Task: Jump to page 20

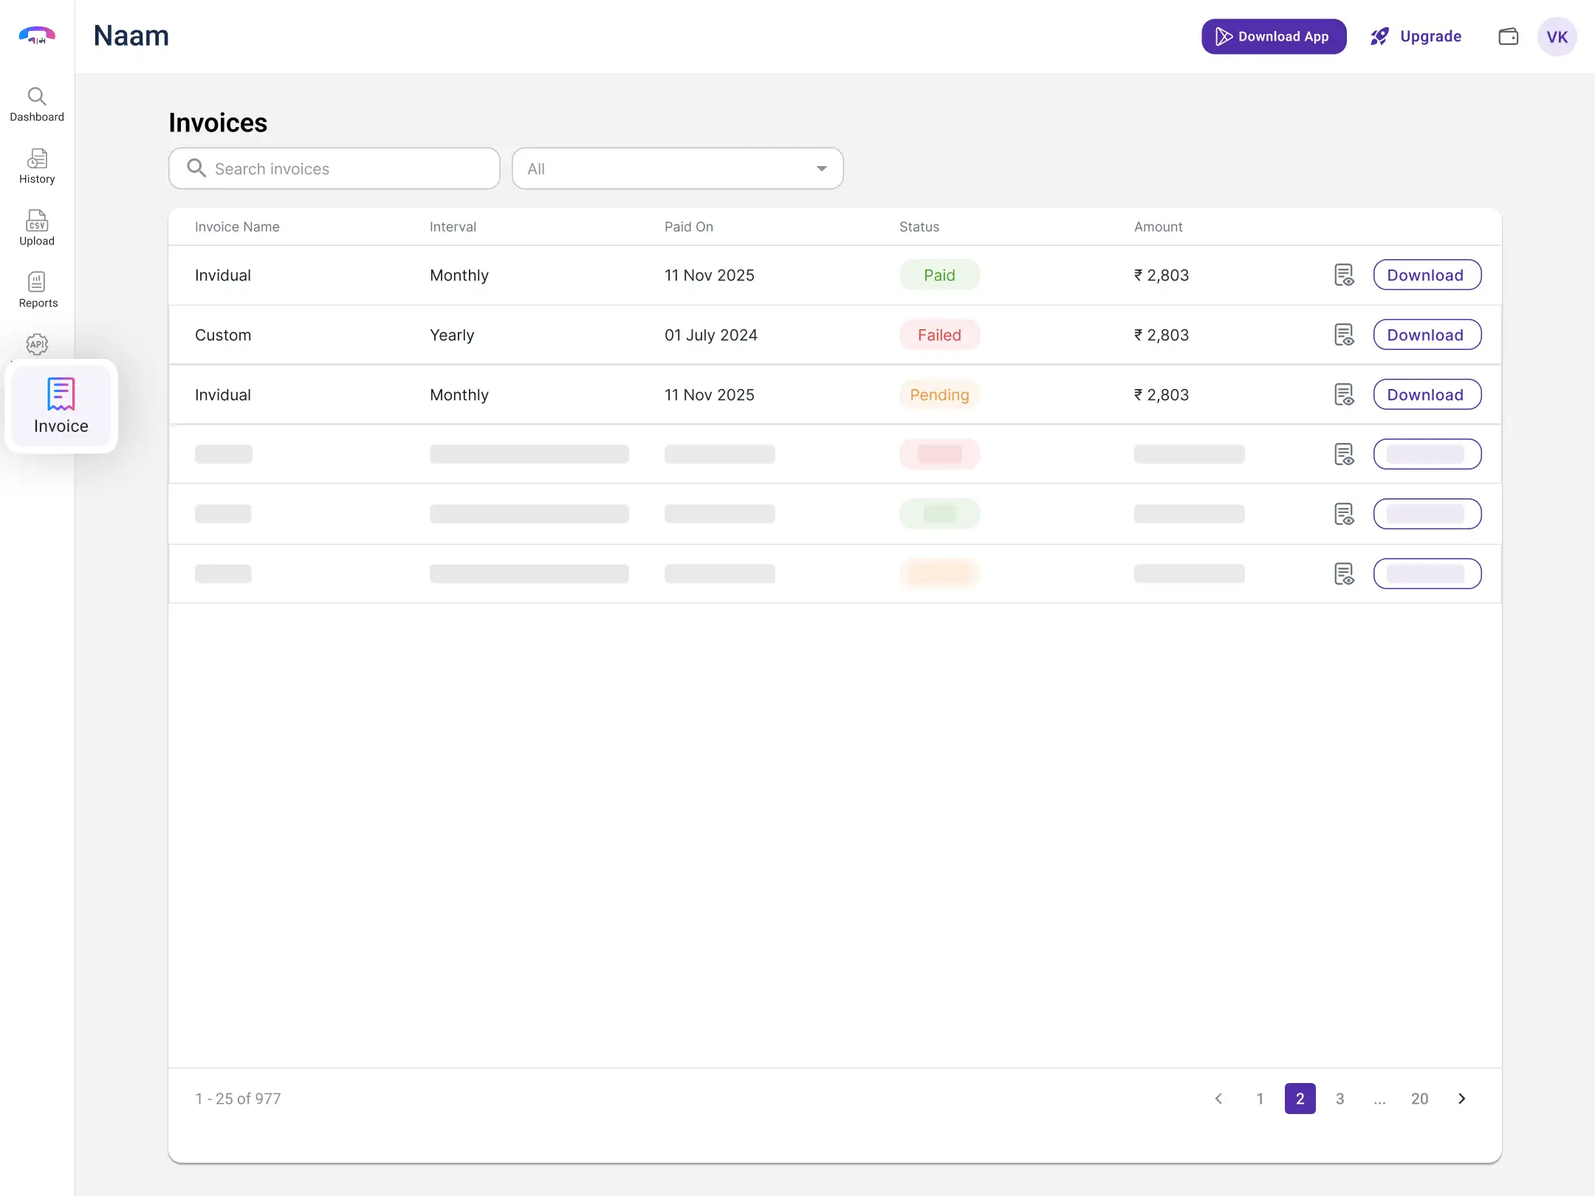Action: pyautogui.click(x=1419, y=1099)
